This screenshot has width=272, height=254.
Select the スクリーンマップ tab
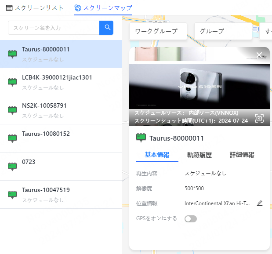pyautogui.click(x=103, y=8)
